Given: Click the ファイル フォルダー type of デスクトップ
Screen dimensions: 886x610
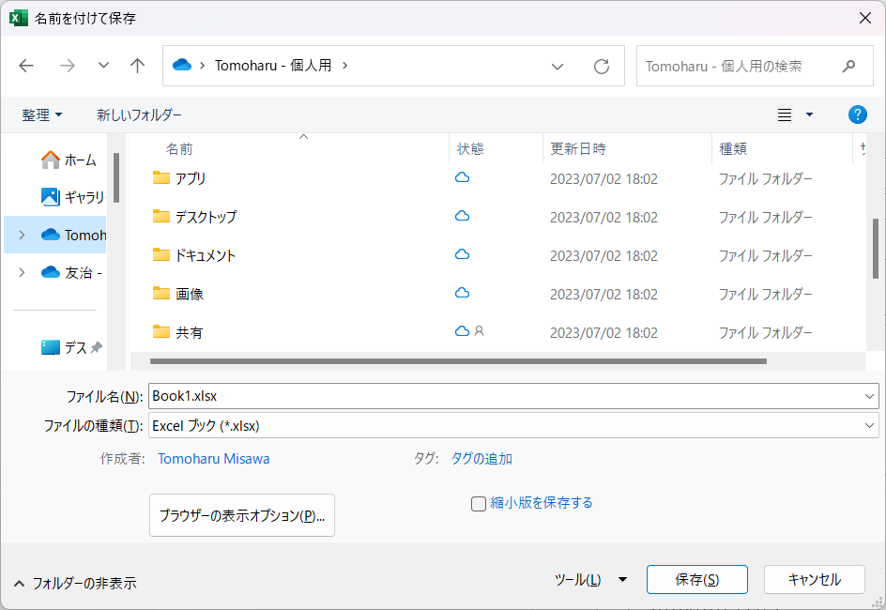Looking at the screenshot, I should click(765, 218).
